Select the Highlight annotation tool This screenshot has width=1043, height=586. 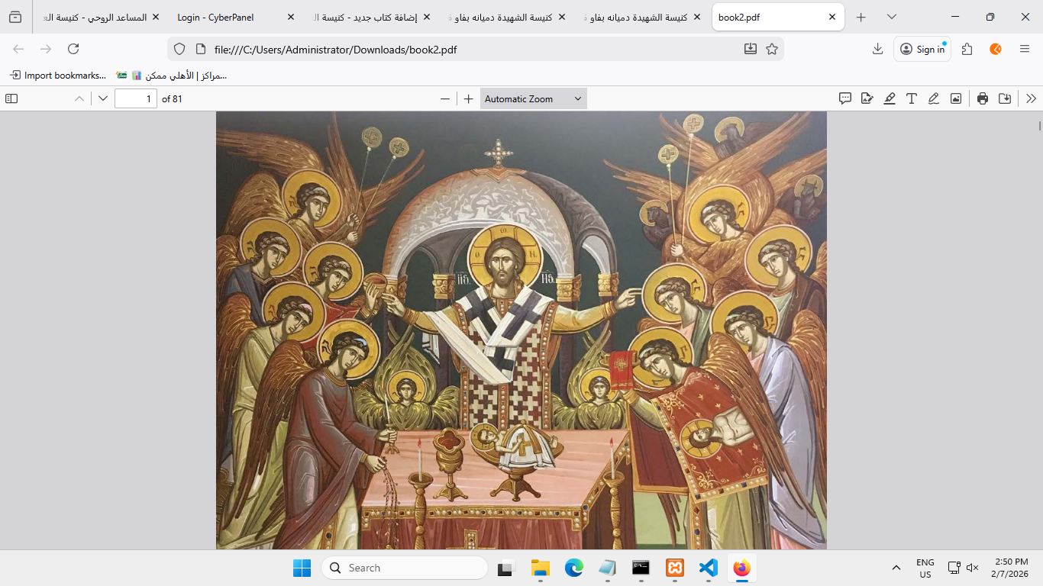point(890,98)
